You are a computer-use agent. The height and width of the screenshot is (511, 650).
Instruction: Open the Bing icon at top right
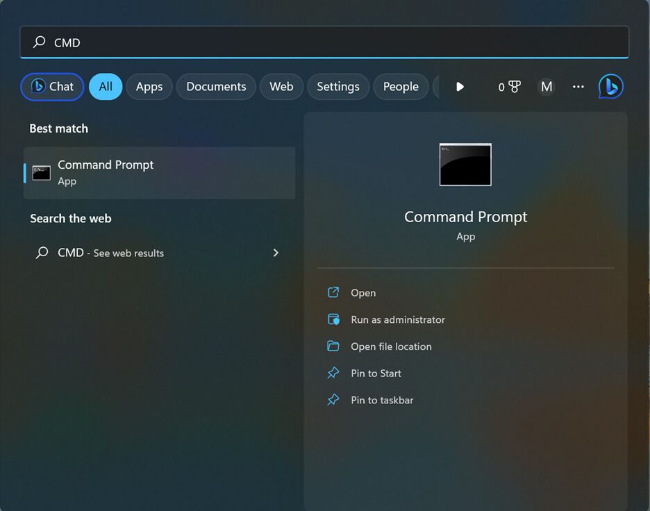point(610,87)
